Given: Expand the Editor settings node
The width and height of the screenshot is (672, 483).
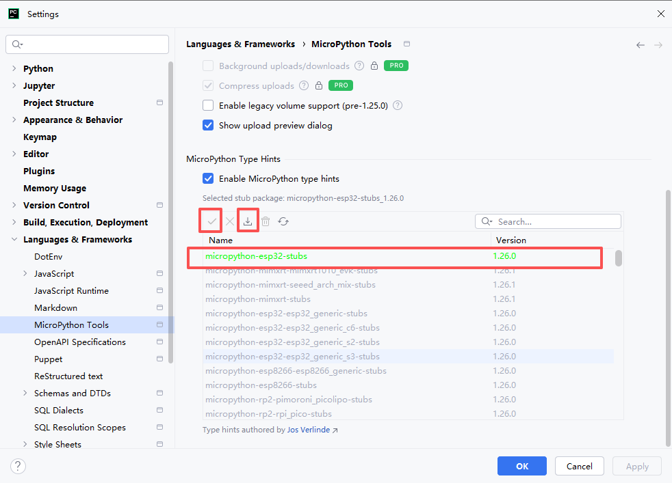Looking at the screenshot, I should point(14,154).
